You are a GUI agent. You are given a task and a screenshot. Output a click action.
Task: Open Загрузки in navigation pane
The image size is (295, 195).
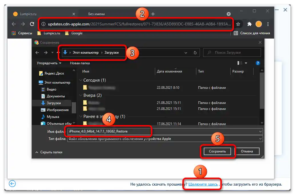51,103
